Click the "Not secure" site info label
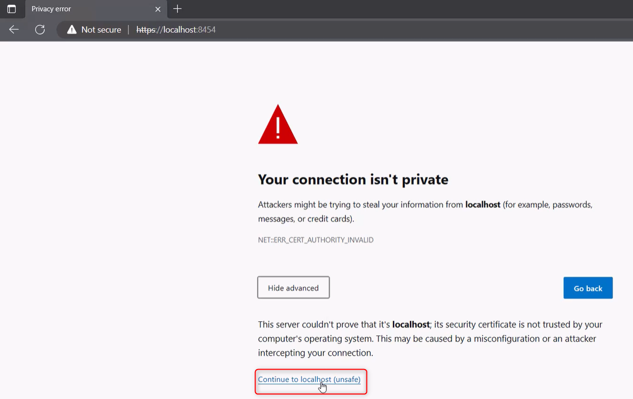633x399 pixels. point(101,30)
